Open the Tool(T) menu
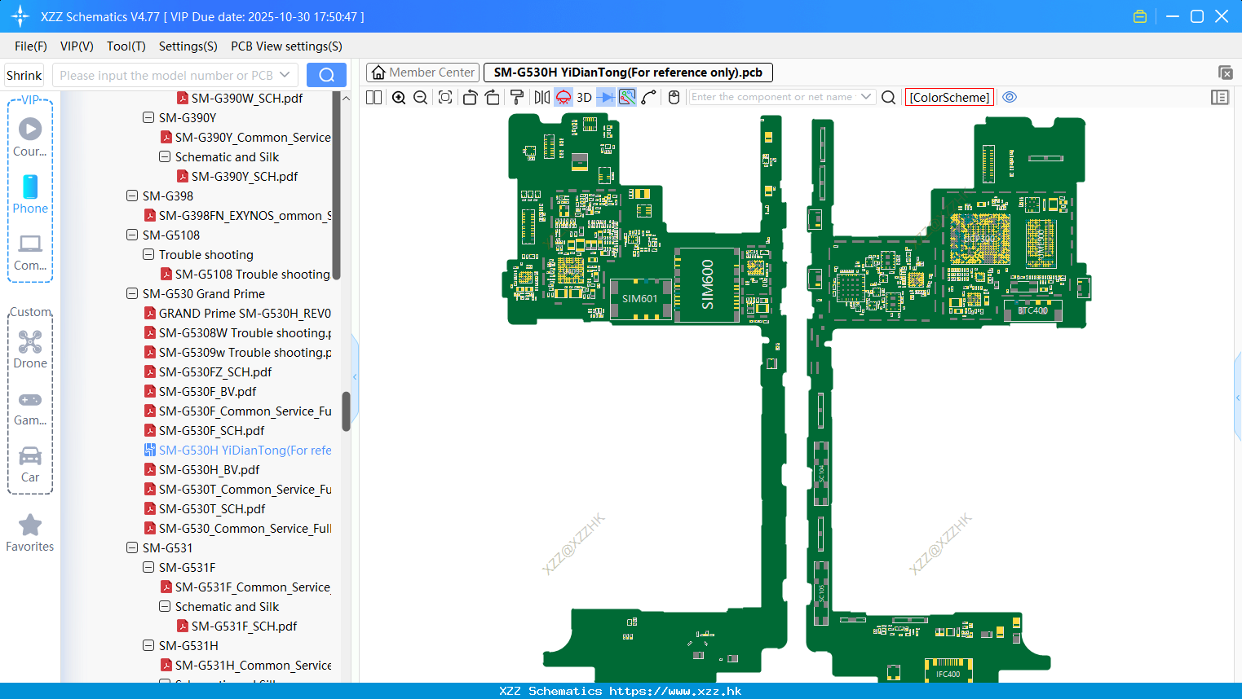1242x699 pixels. pyautogui.click(x=126, y=46)
